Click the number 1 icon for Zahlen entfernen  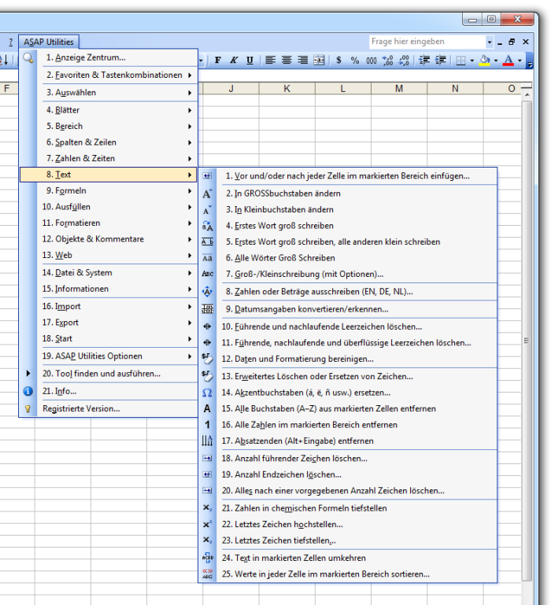tap(207, 425)
